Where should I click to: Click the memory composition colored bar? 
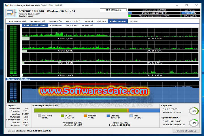pos(97,110)
